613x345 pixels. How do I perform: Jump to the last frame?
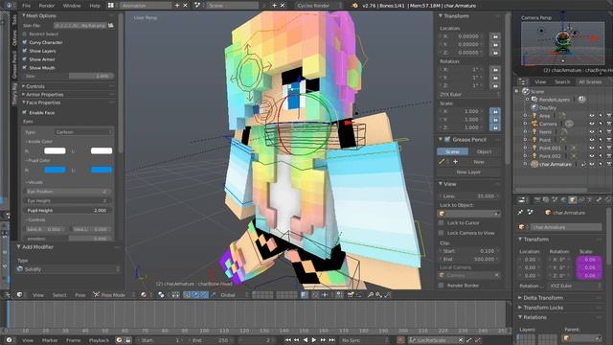point(332,340)
